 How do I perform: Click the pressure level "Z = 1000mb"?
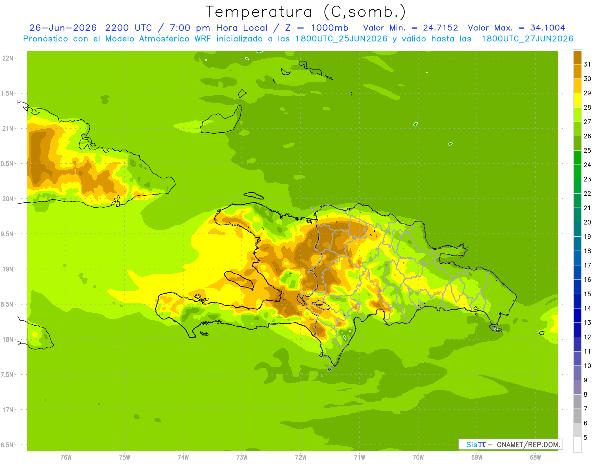318,28
